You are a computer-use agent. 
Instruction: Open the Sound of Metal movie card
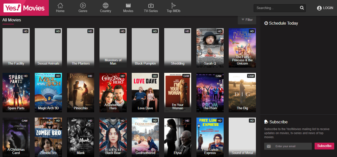coord(242,137)
